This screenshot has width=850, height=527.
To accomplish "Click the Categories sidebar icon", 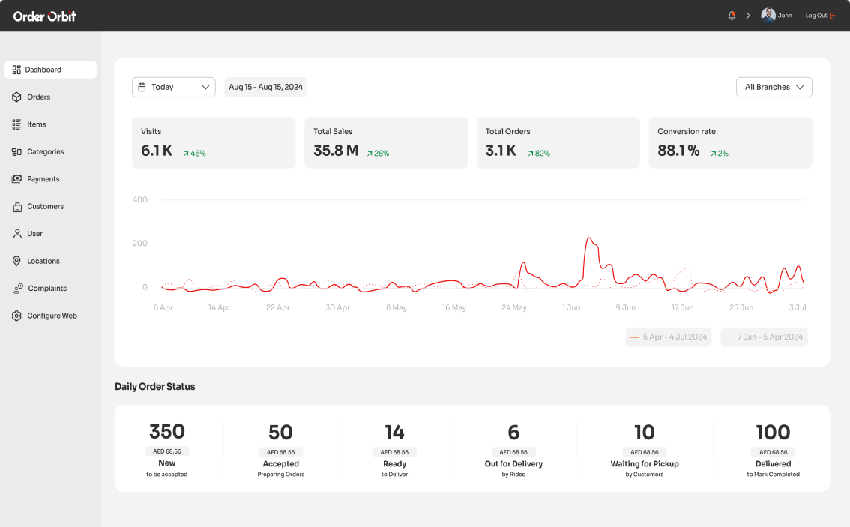I will (x=16, y=151).
